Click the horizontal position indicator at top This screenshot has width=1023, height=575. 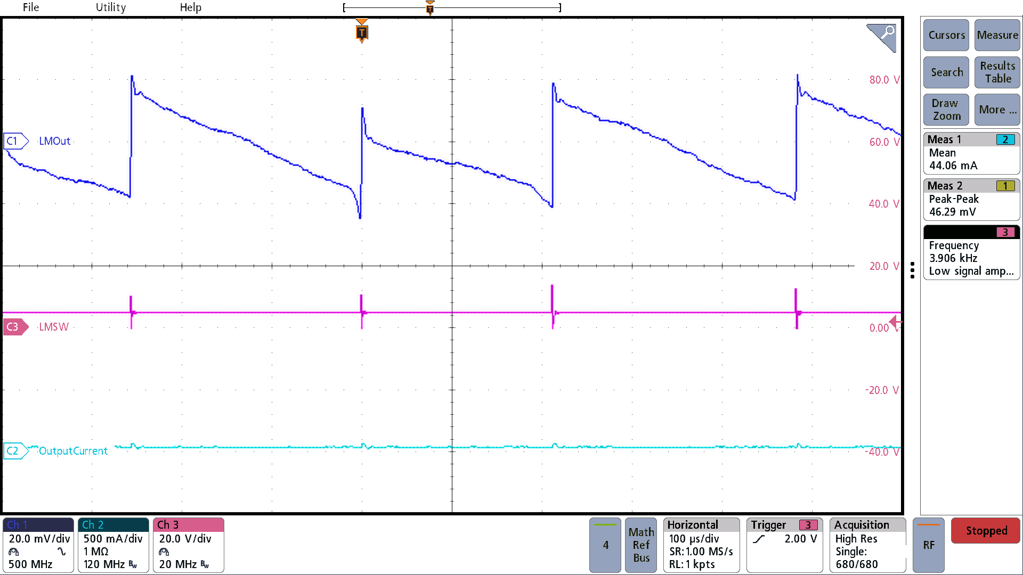coord(429,7)
